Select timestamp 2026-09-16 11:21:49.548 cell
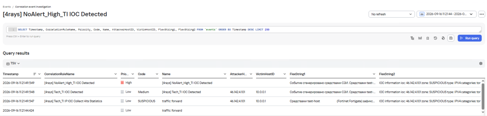The height and width of the screenshot is (116, 487). pos(18,92)
